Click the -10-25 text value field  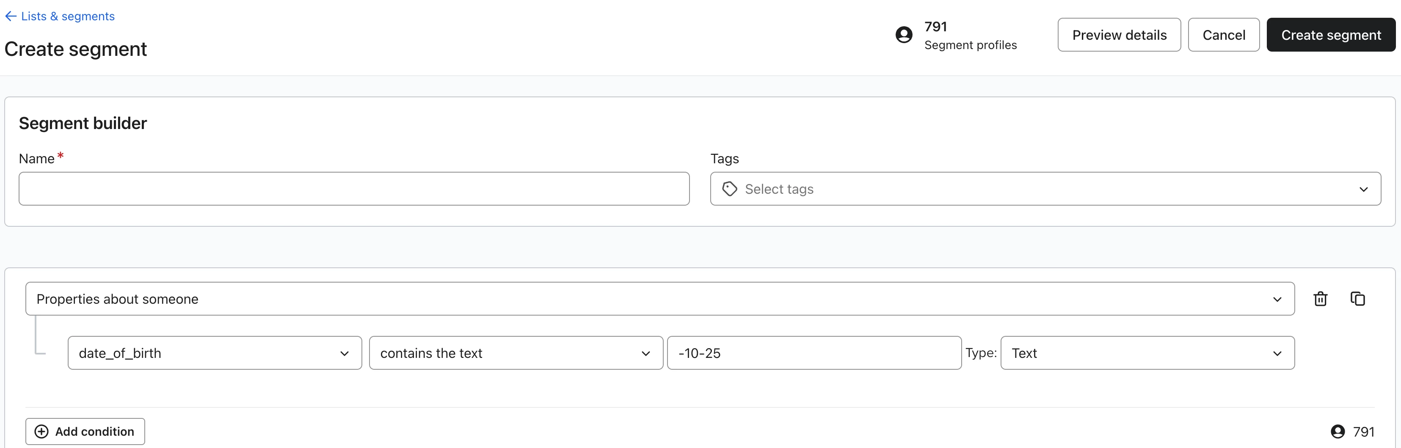(x=814, y=353)
